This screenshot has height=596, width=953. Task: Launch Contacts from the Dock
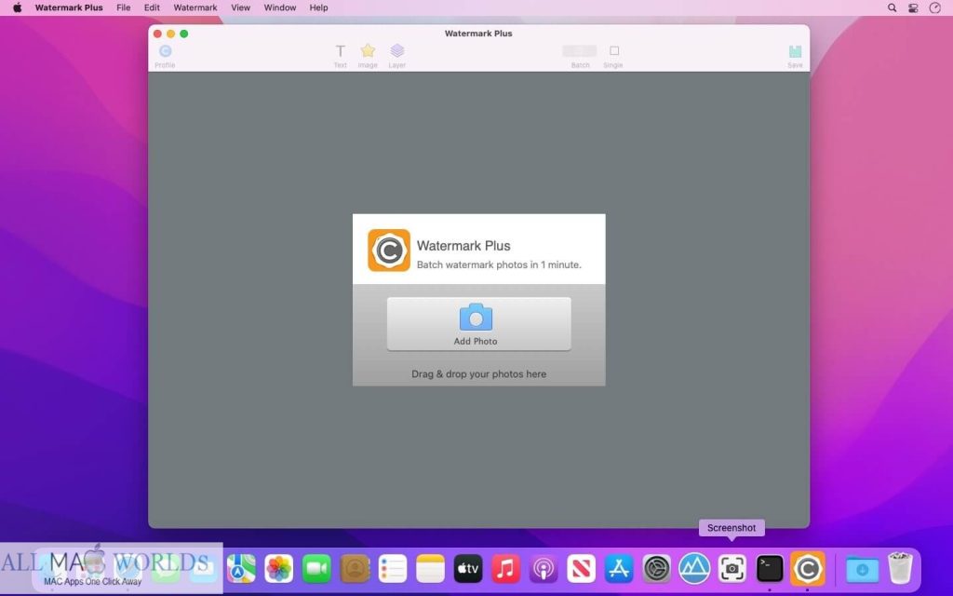point(355,569)
